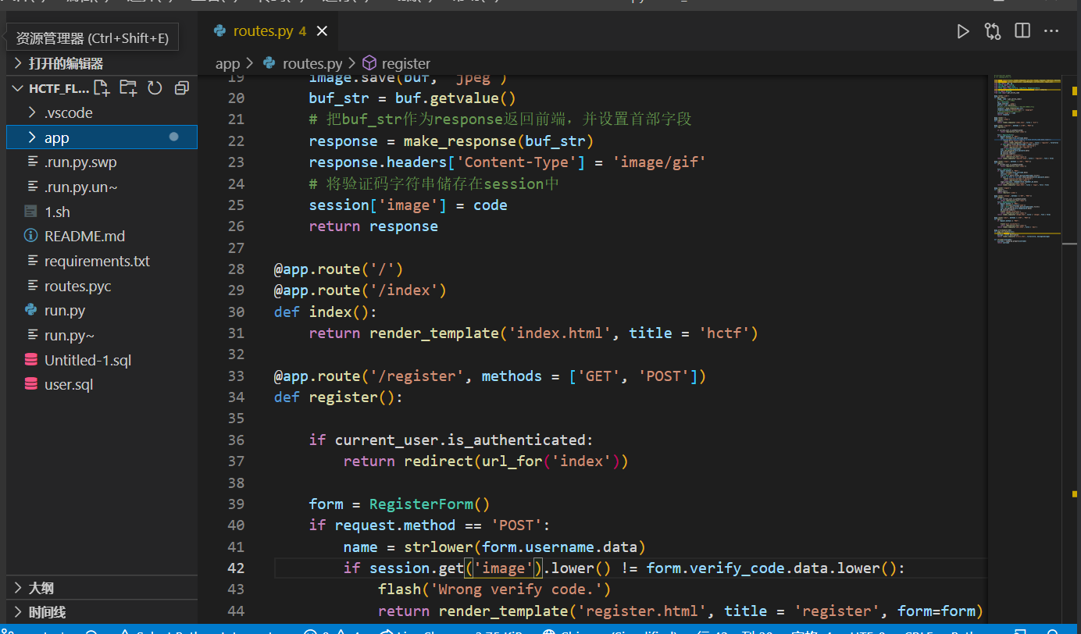
Task: Click the New Folder icon in explorer header
Action: tap(128, 88)
